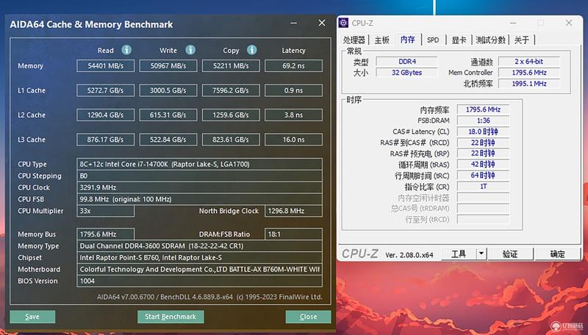This screenshot has width=588, height=335.
Task: Click the 通道数 2 x 64-bit value
Action: click(529, 62)
